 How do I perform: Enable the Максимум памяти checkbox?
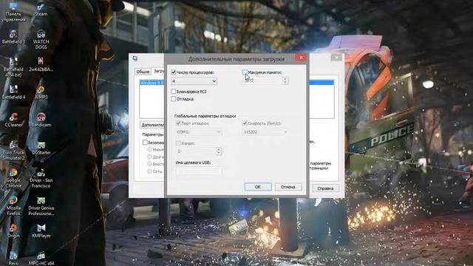[x=245, y=72]
